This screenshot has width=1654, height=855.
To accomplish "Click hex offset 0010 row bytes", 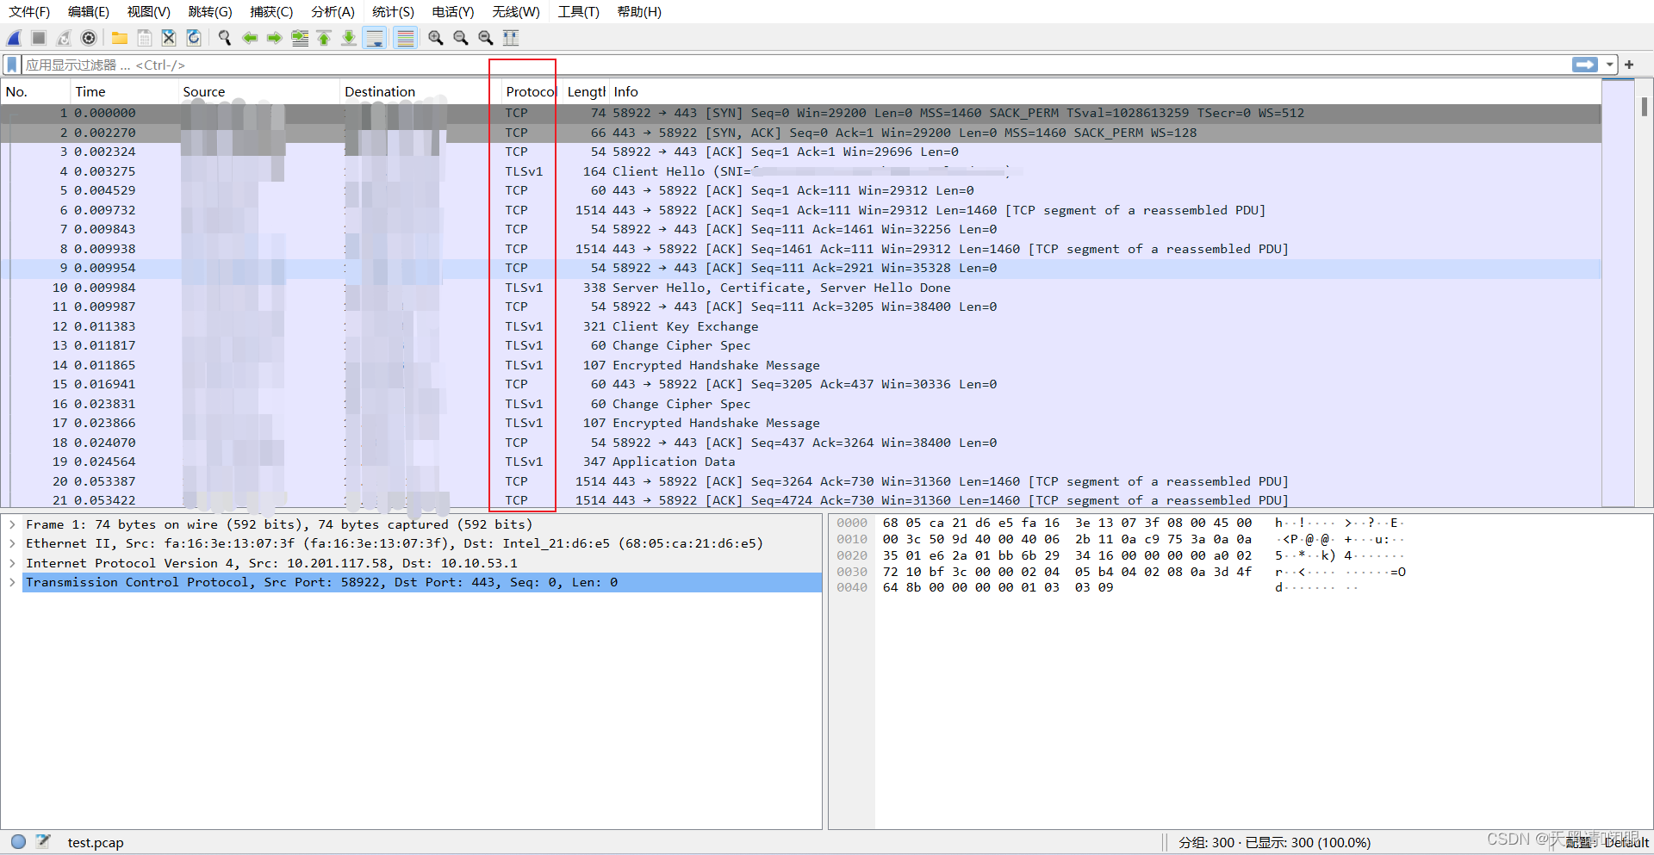I will 1066,539.
